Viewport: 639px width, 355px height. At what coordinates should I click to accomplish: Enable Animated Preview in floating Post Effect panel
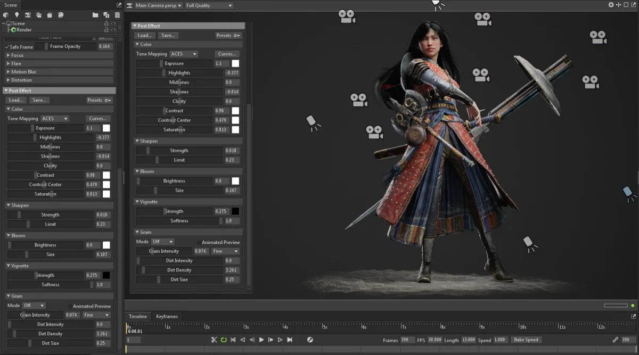click(x=199, y=242)
